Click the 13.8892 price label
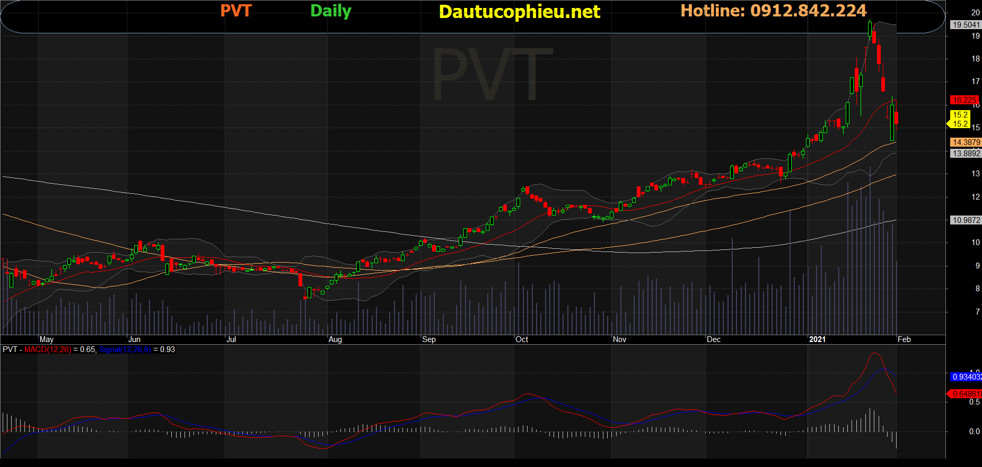Image resolution: width=982 pixels, height=467 pixels. pos(966,153)
